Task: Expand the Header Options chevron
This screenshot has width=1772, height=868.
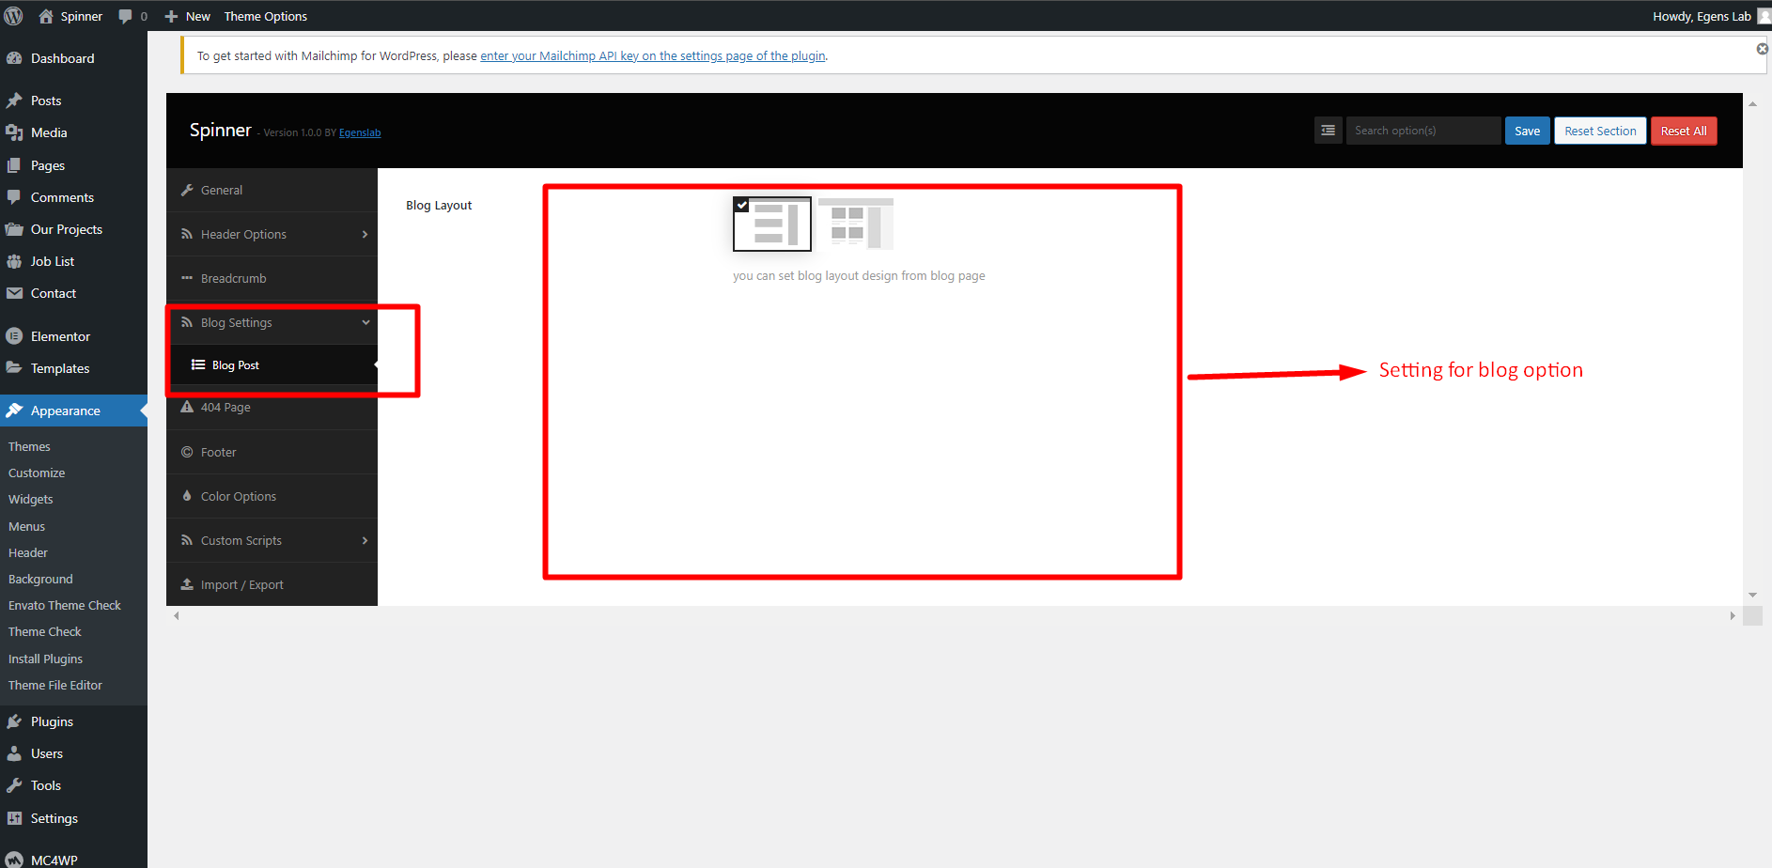Action: [365, 234]
